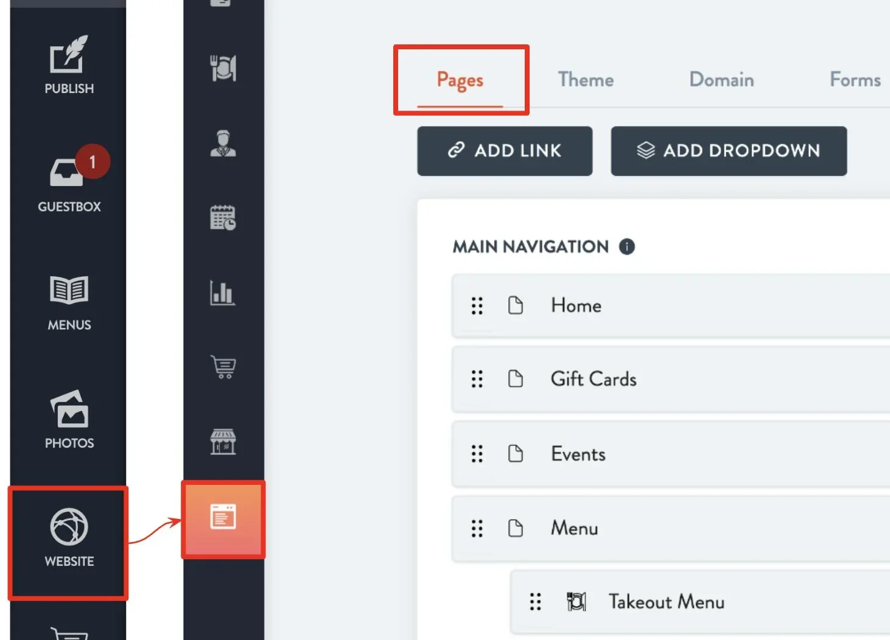This screenshot has width=890, height=640.
Task: Grab the drag handle of Gift Cards row
Action: 477,379
